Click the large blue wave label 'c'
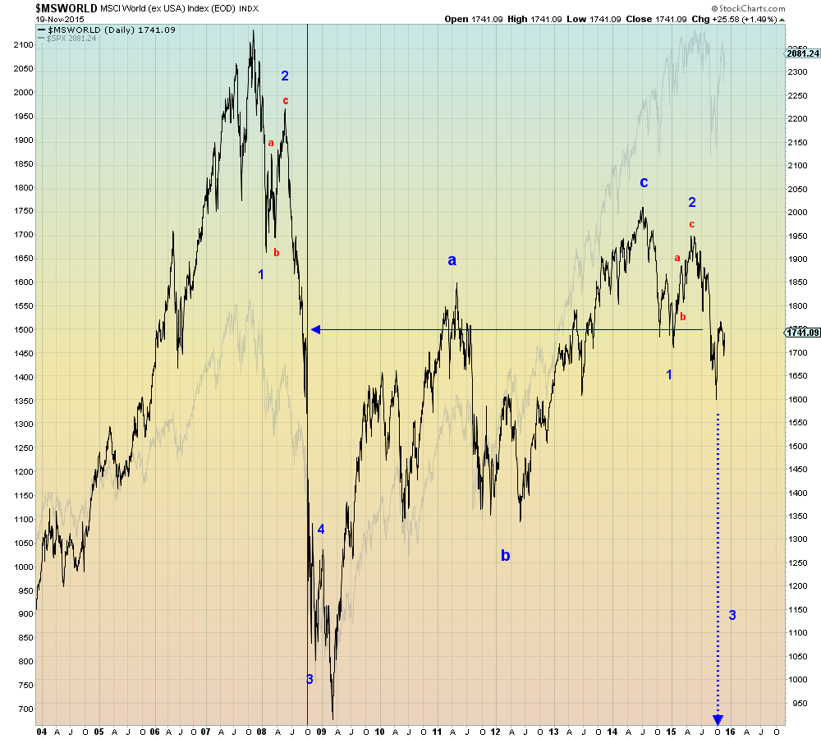The width and height of the screenshot is (821, 739). [x=644, y=182]
